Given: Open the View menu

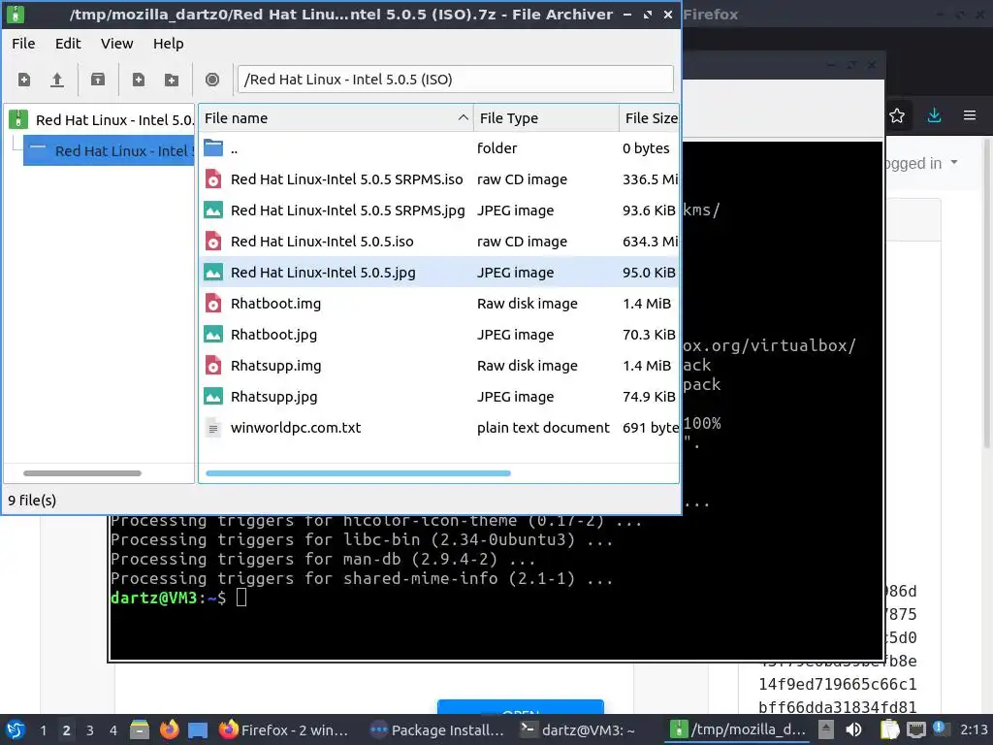Looking at the screenshot, I should tap(117, 44).
